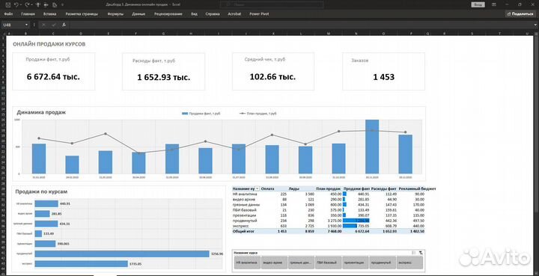
Task: Click the HR аналитика bar labeled 440.91
Action: coord(46,203)
